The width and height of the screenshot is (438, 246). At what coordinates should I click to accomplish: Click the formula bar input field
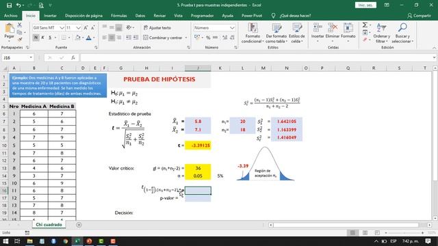click(x=255, y=57)
